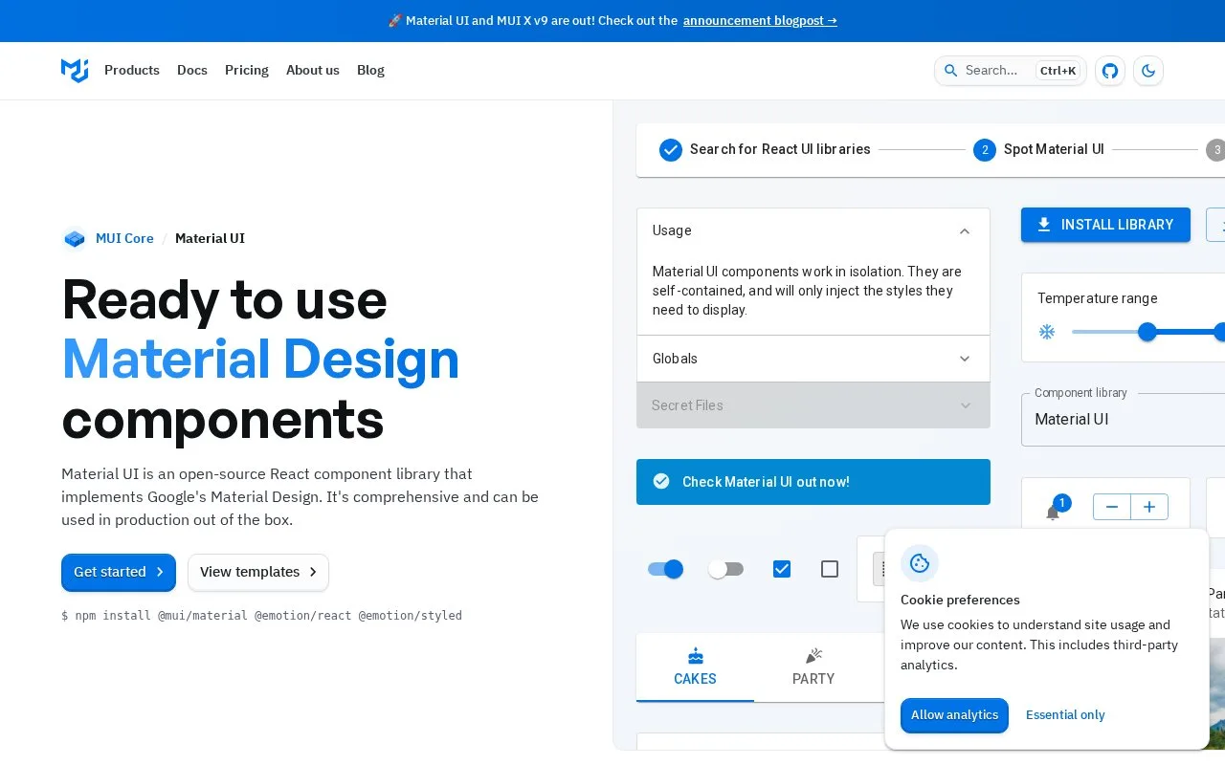Click the plus stepper button
The height and width of the screenshot is (765, 1225).
pos(1149,507)
